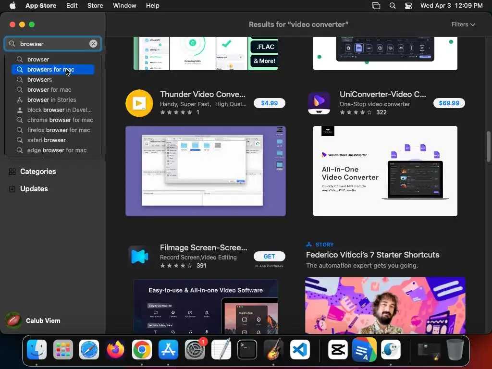Click the Thunder Video Converter app icon
492x369 pixels.
[139, 103]
